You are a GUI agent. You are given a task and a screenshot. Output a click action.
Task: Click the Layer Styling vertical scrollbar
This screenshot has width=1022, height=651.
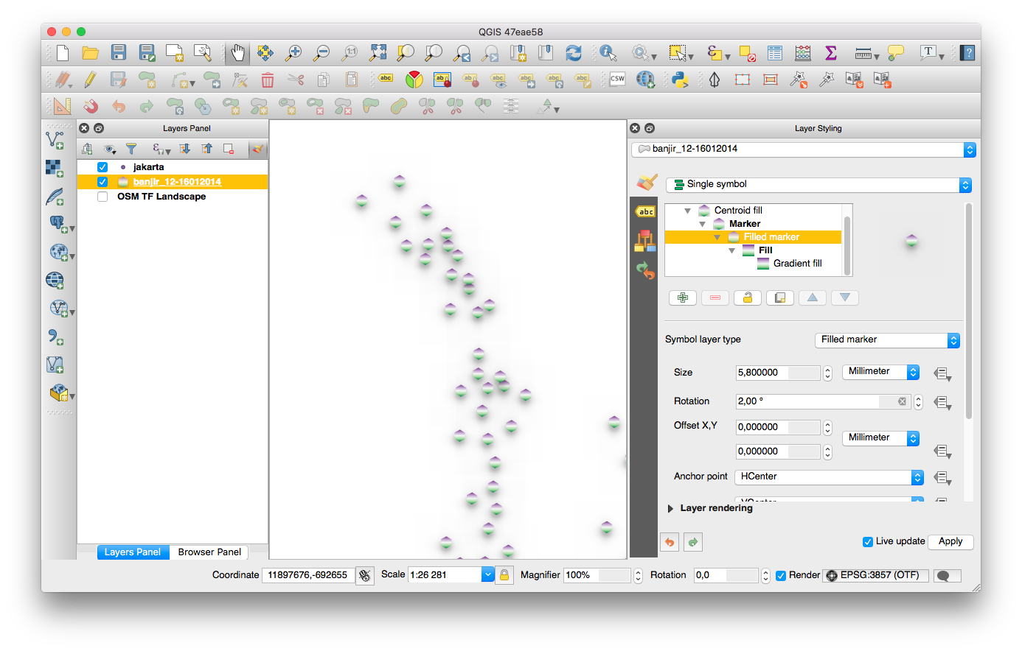click(968, 311)
